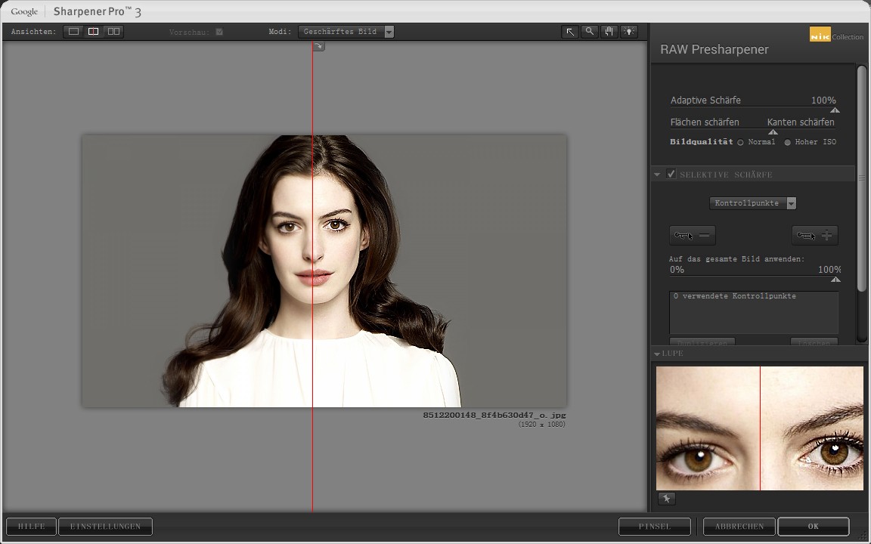Remove a Kontrollpunkt with the minus button
This screenshot has width=871, height=544.
692,235
